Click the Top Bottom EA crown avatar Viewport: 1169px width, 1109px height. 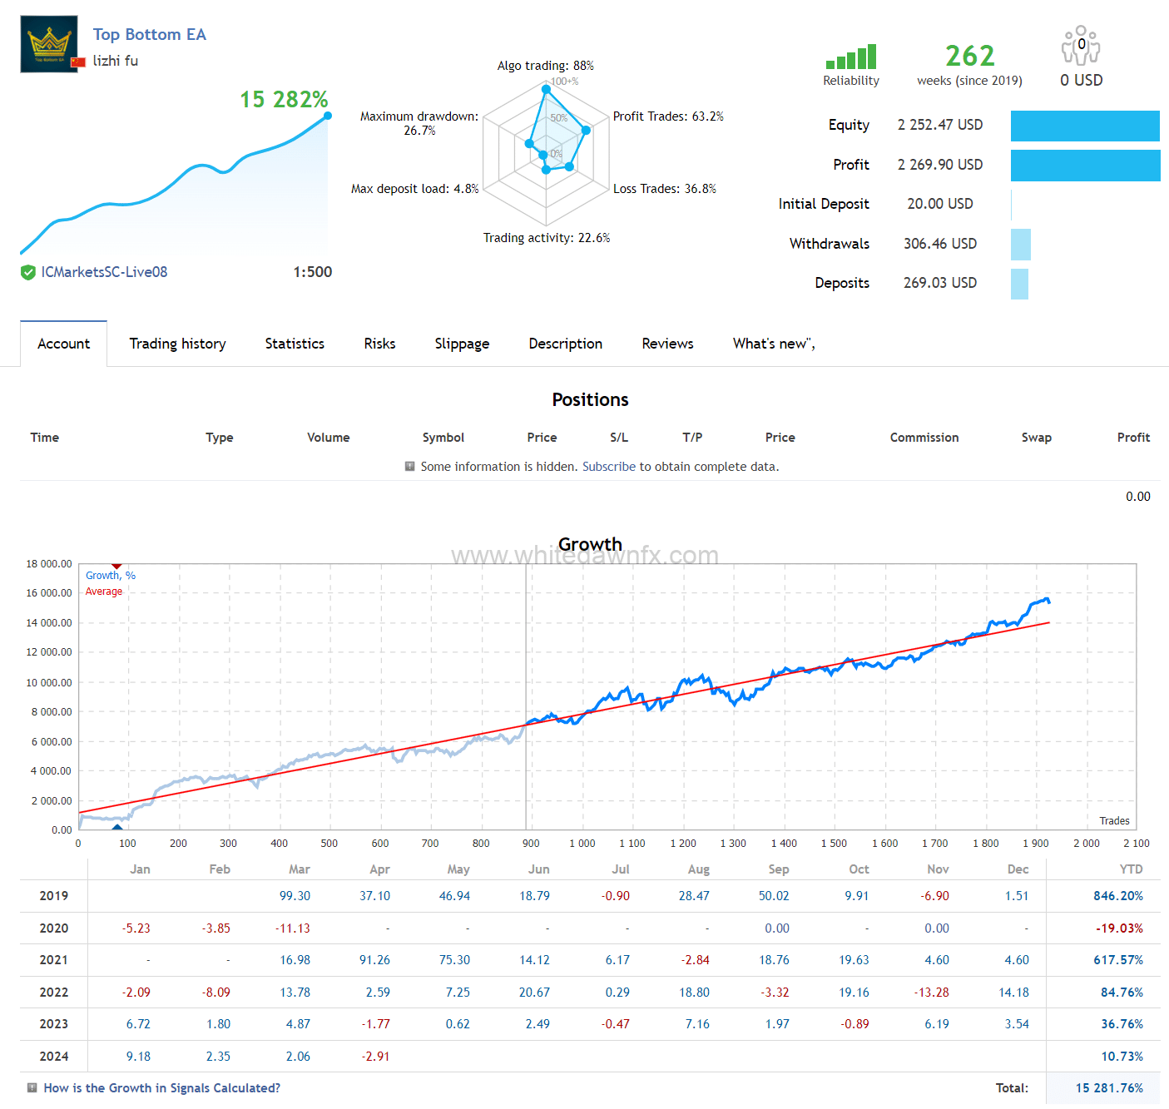(49, 44)
